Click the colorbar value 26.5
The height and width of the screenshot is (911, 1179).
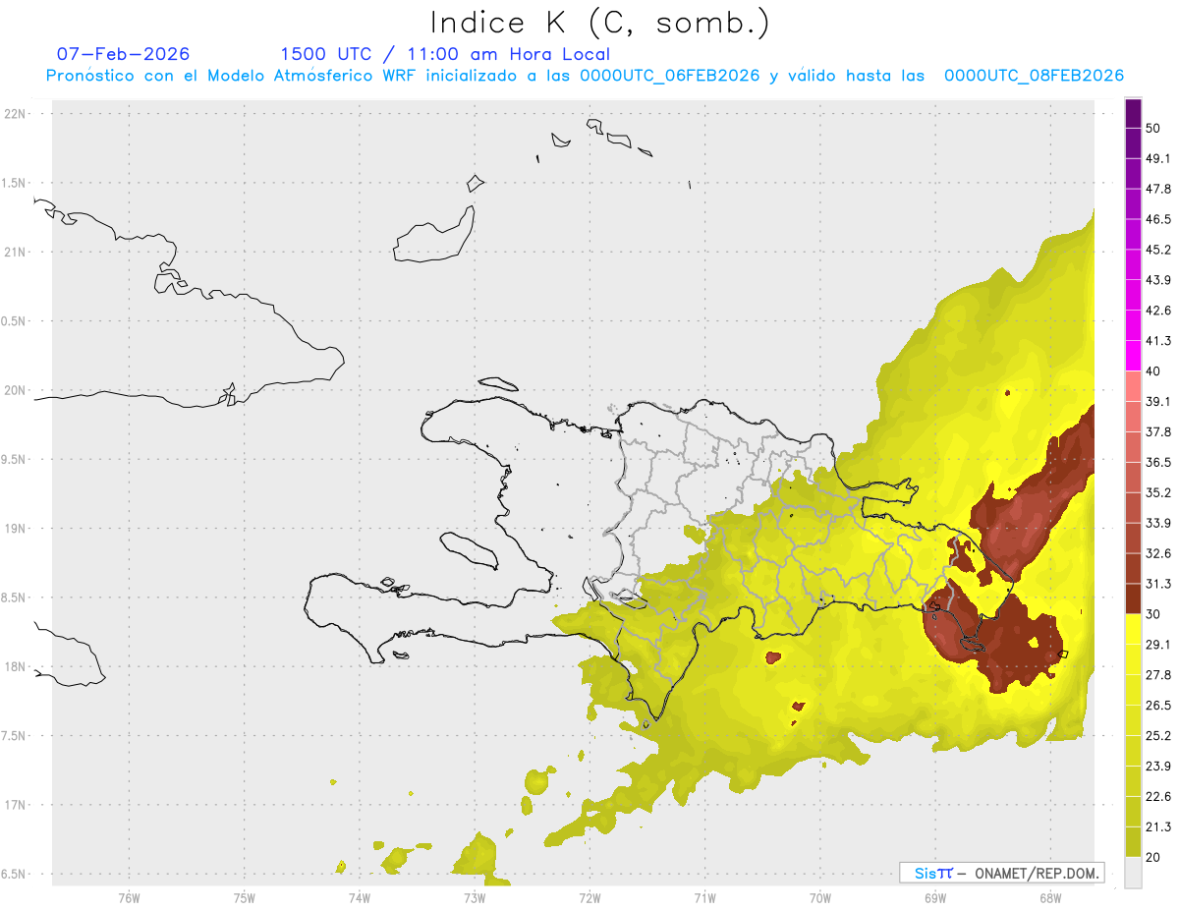point(1158,705)
